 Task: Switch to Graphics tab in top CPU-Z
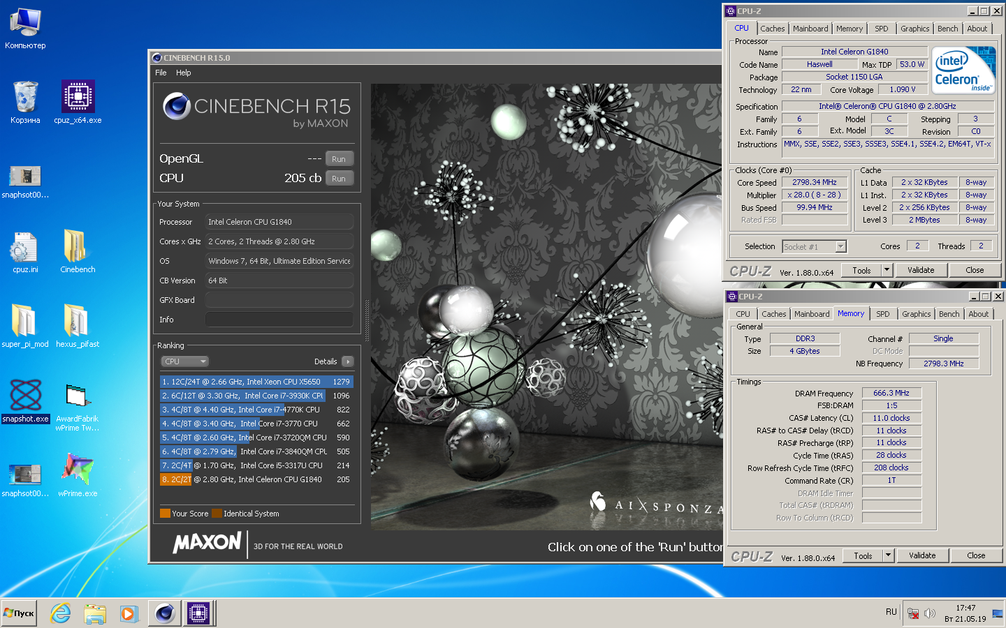click(914, 29)
